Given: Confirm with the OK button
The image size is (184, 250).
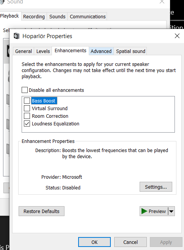Looking at the screenshot, I should point(94,242).
